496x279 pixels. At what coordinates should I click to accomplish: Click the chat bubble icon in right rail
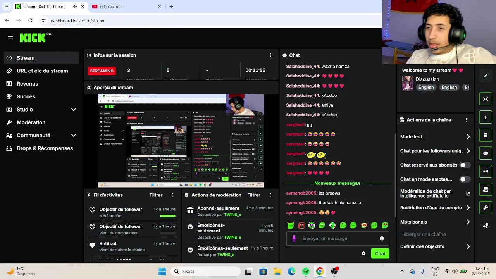(486, 153)
